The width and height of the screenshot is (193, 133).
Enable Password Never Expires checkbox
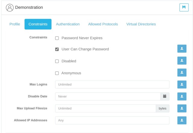point(57,38)
